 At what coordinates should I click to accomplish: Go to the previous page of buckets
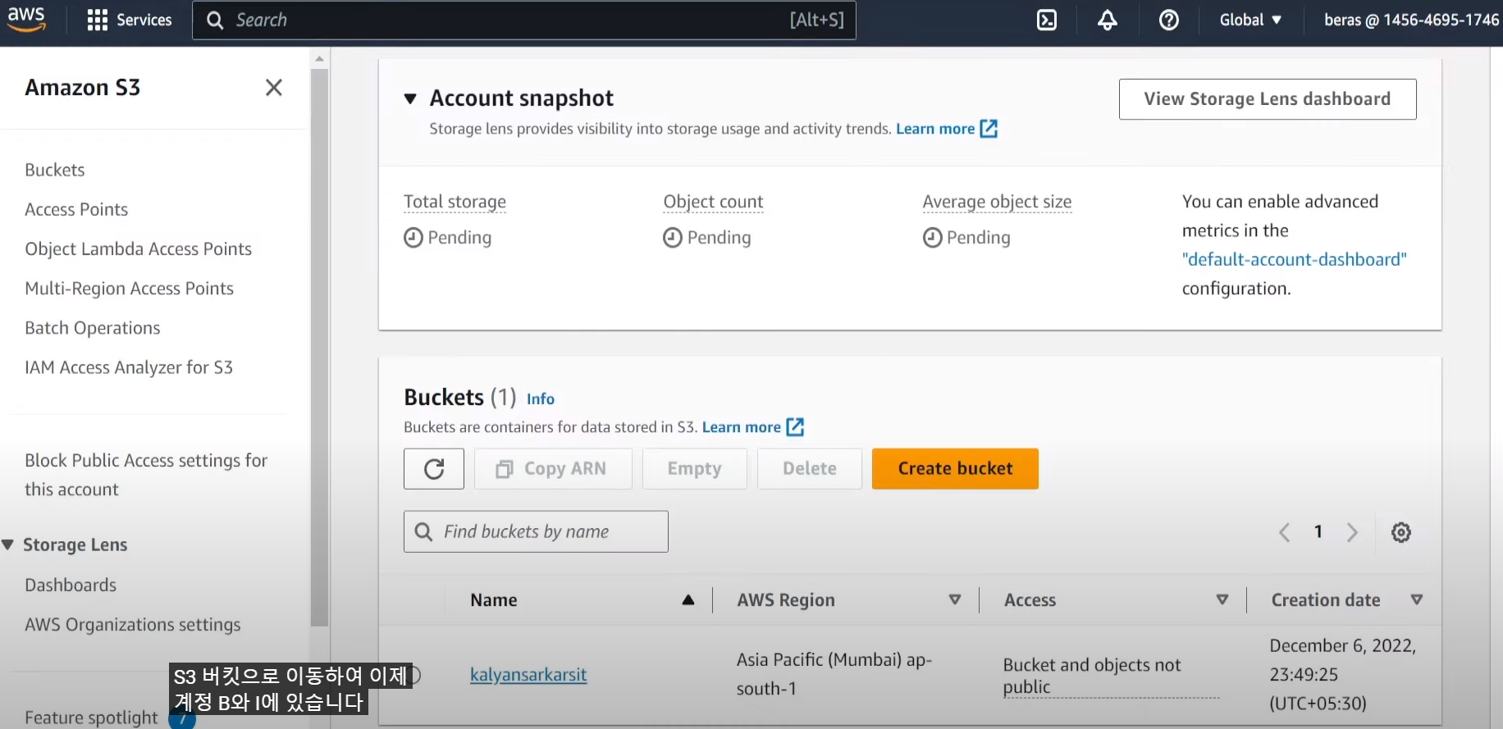(x=1285, y=532)
